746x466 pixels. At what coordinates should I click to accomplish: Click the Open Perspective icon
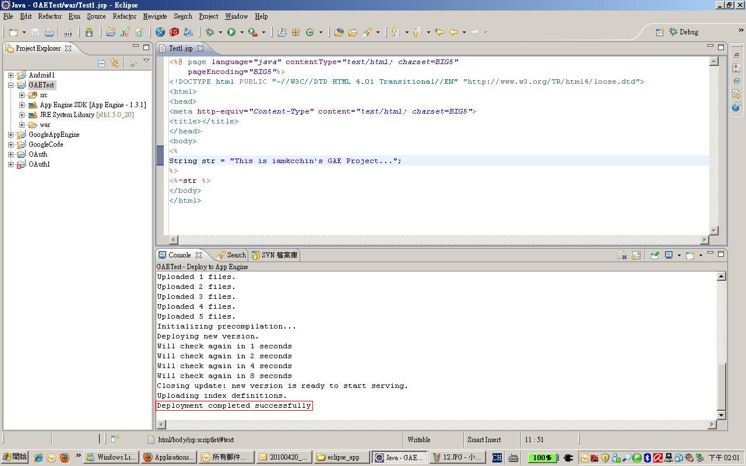(660, 32)
